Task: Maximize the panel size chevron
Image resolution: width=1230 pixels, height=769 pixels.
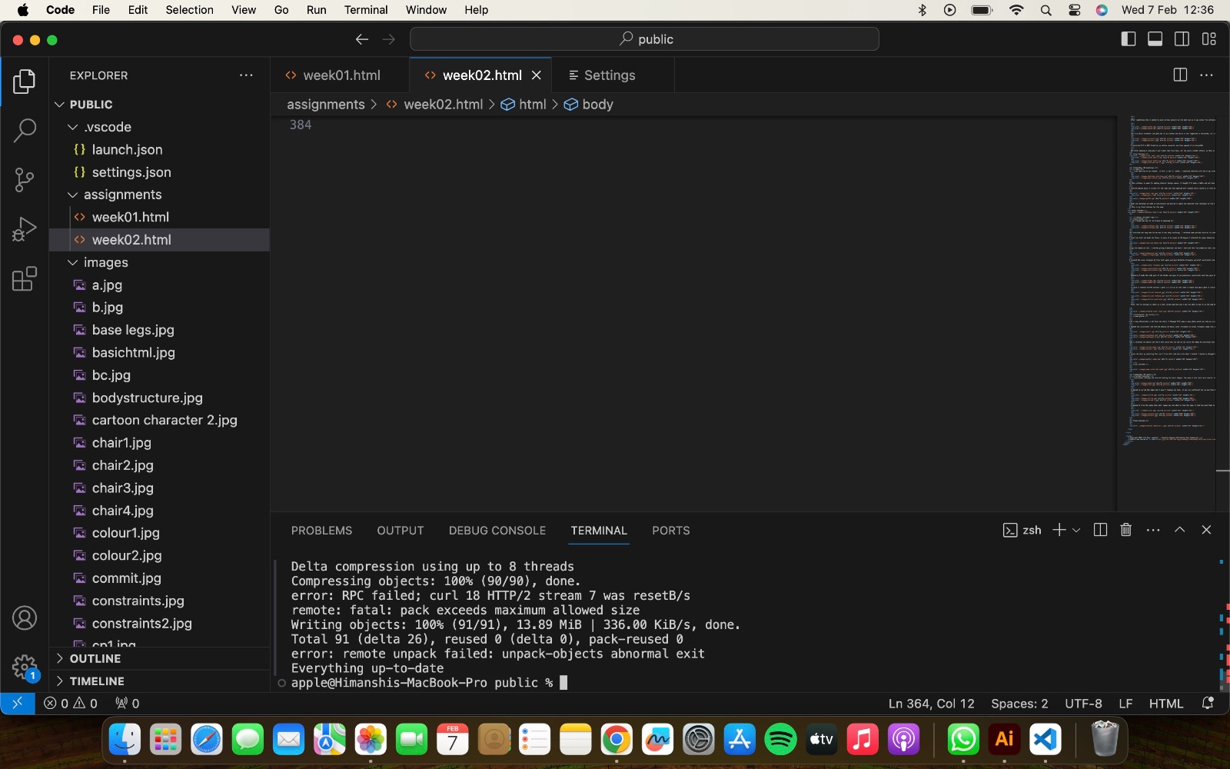Action: (x=1179, y=530)
